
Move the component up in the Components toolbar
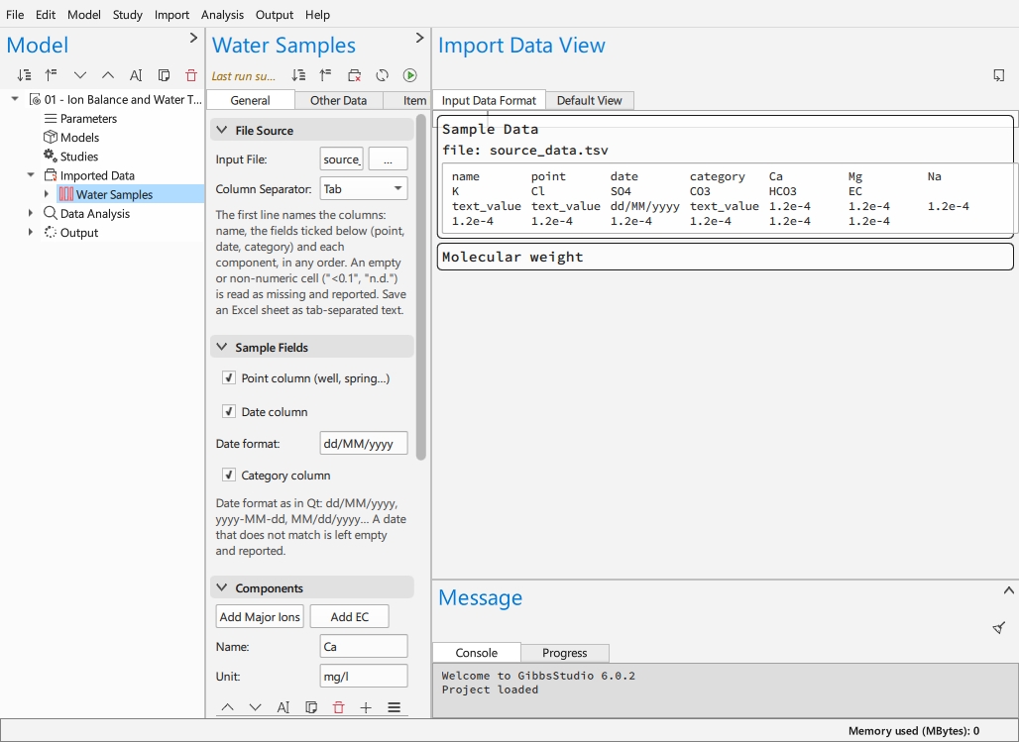click(227, 707)
